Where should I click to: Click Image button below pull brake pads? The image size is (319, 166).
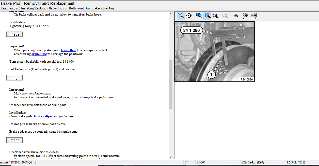pyautogui.click(x=14, y=78)
